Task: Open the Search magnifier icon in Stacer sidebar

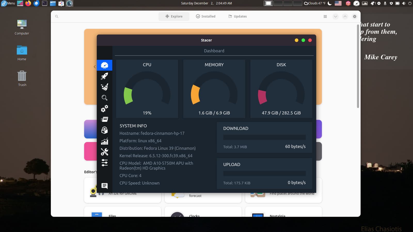Action: click(x=105, y=98)
